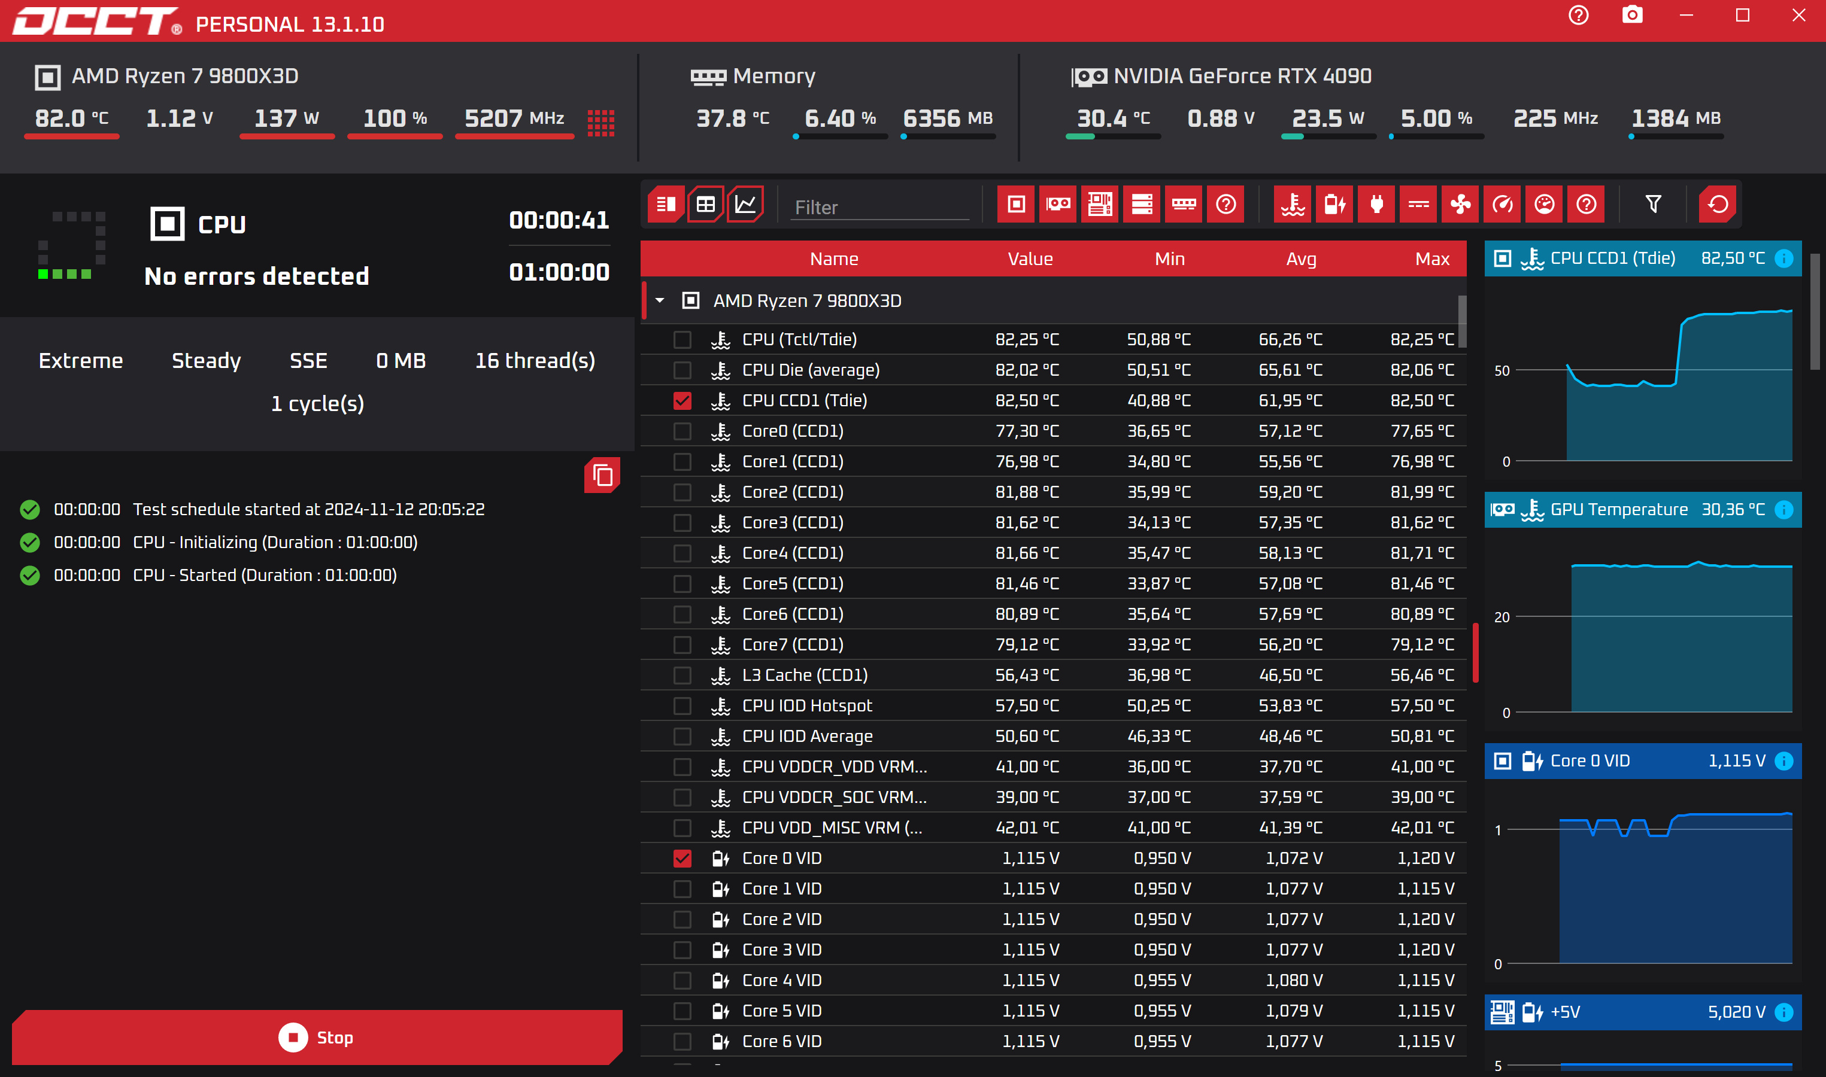The image size is (1826, 1077).
Task: Check the CPU IDD Hotspot checkbox
Action: pyautogui.click(x=683, y=706)
